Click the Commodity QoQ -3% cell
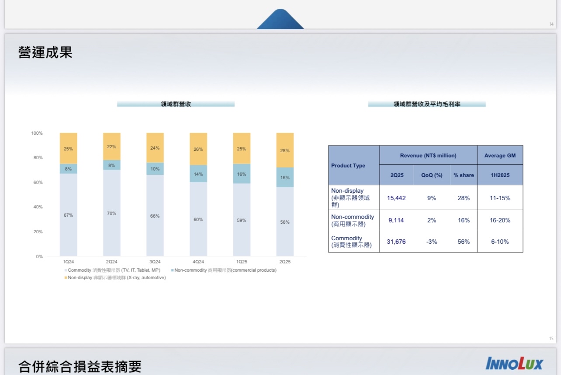 (432, 242)
